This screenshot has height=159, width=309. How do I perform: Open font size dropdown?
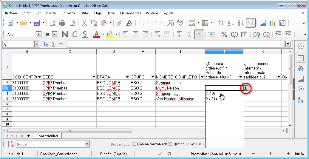[55, 35]
